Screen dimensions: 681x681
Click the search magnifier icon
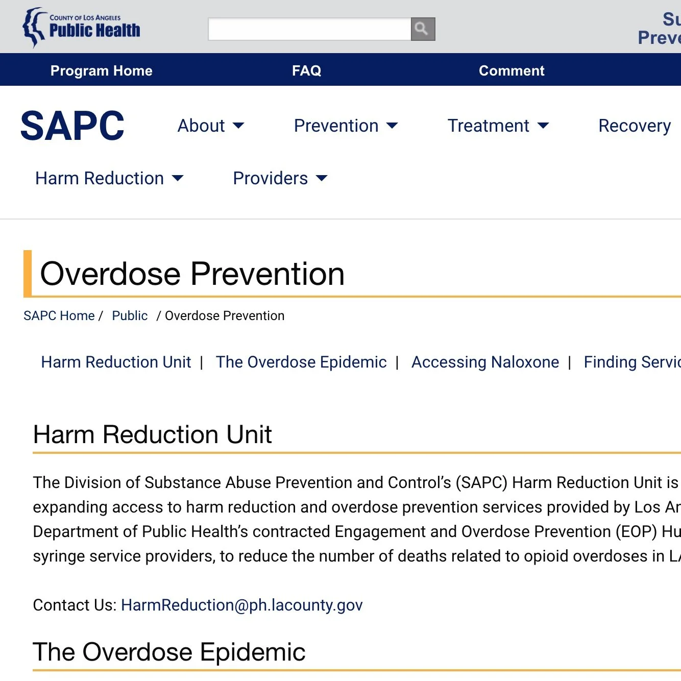(x=422, y=29)
